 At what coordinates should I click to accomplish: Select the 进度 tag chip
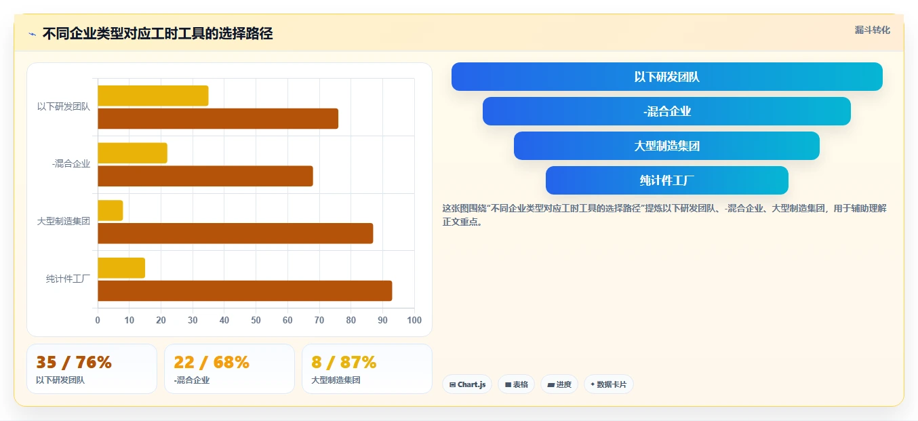tap(559, 384)
